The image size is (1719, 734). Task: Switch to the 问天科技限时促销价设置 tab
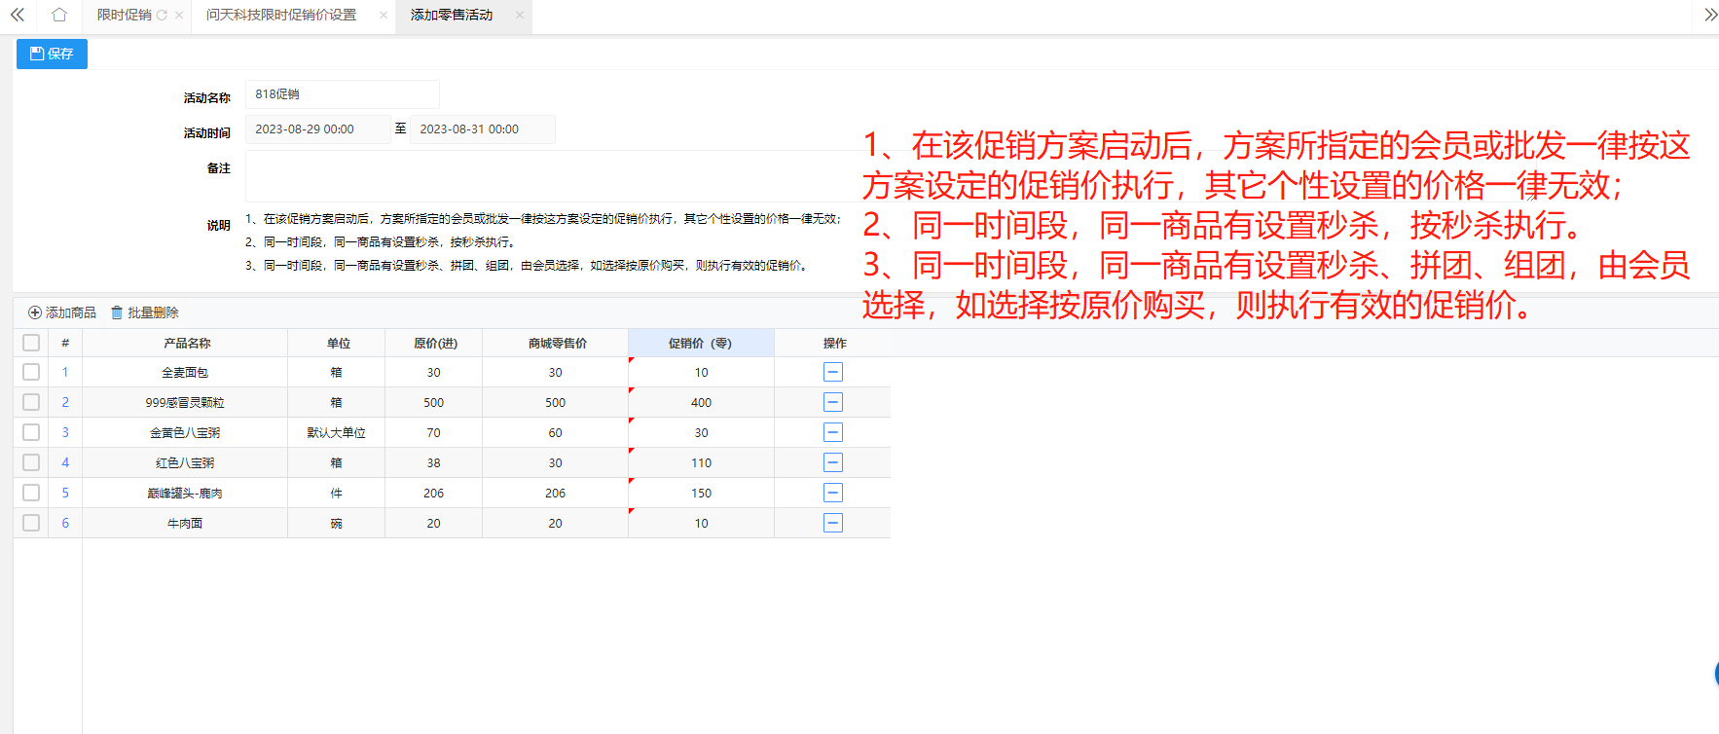point(281,16)
